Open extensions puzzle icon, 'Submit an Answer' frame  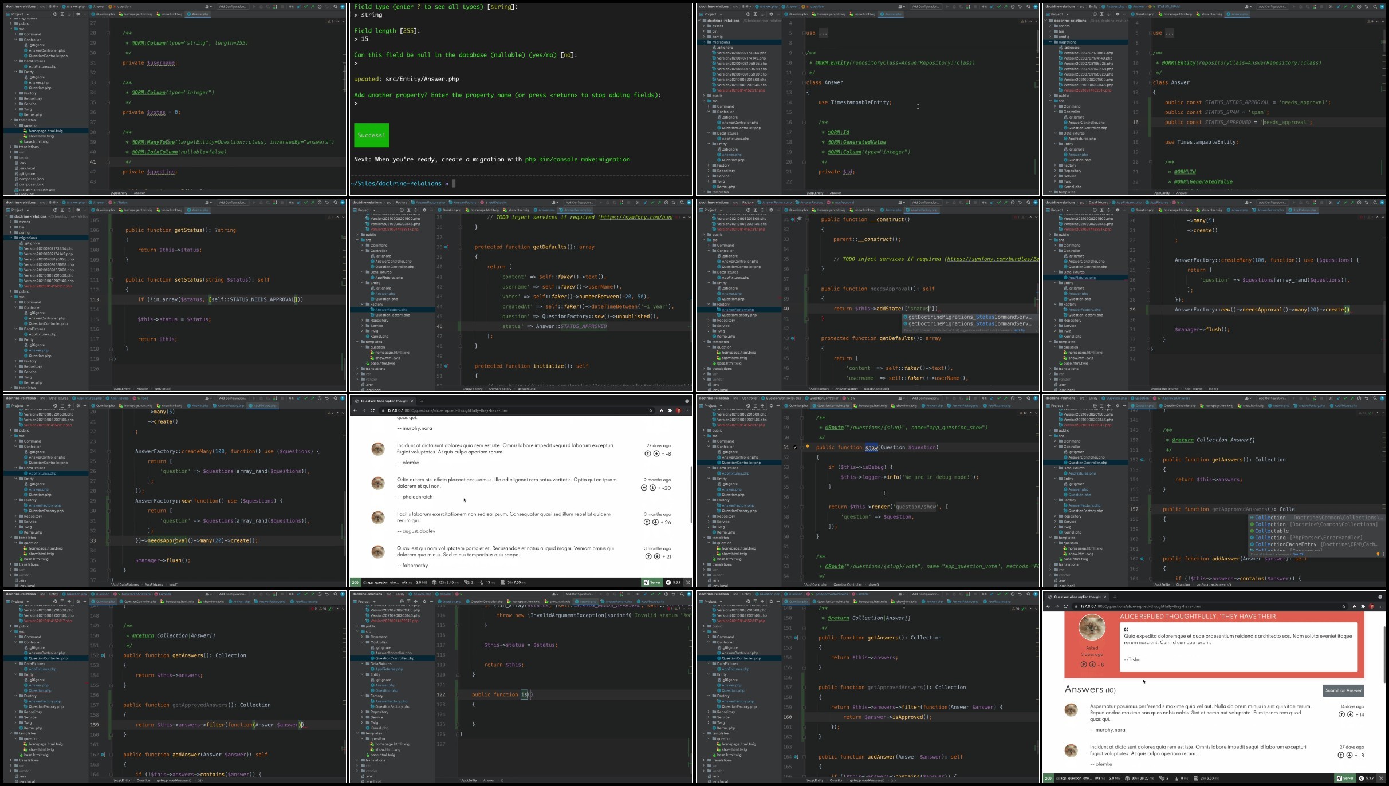point(1363,606)
